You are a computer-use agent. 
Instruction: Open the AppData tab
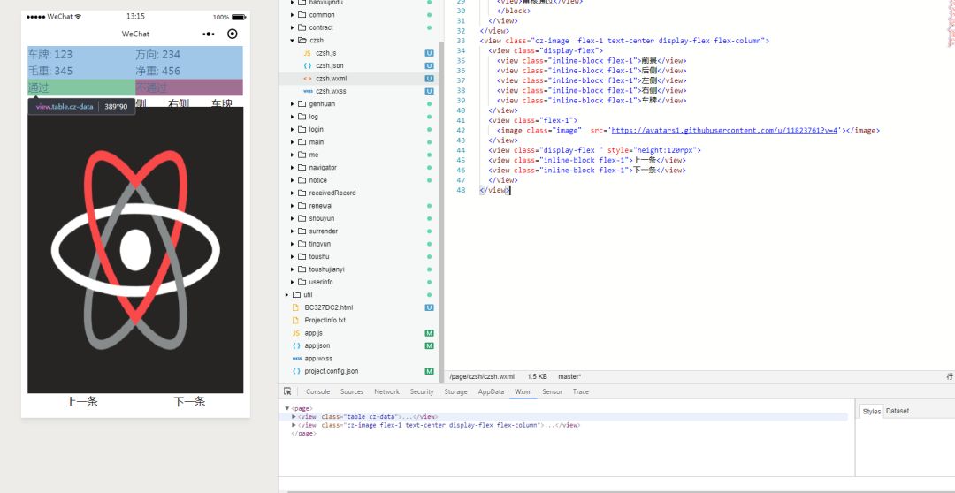tap(491, 392)
